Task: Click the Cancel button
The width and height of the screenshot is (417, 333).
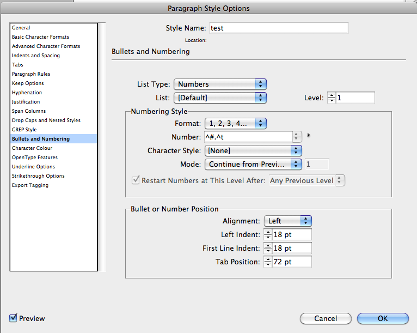Action: coord(326,318)
